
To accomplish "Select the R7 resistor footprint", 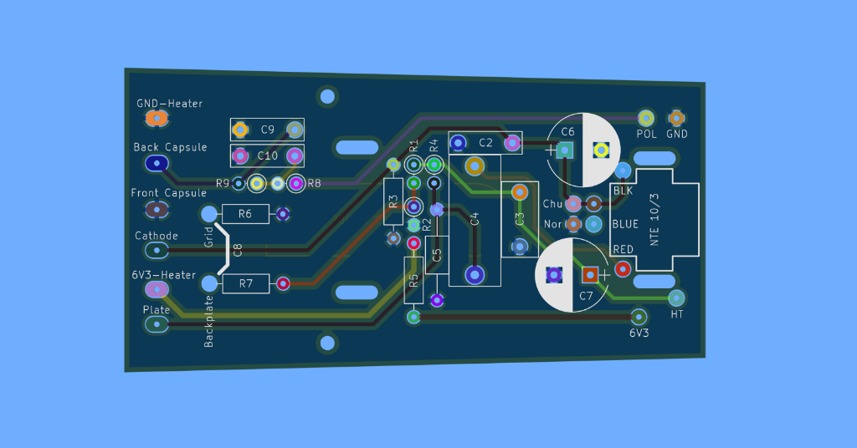I will (246, 283).
